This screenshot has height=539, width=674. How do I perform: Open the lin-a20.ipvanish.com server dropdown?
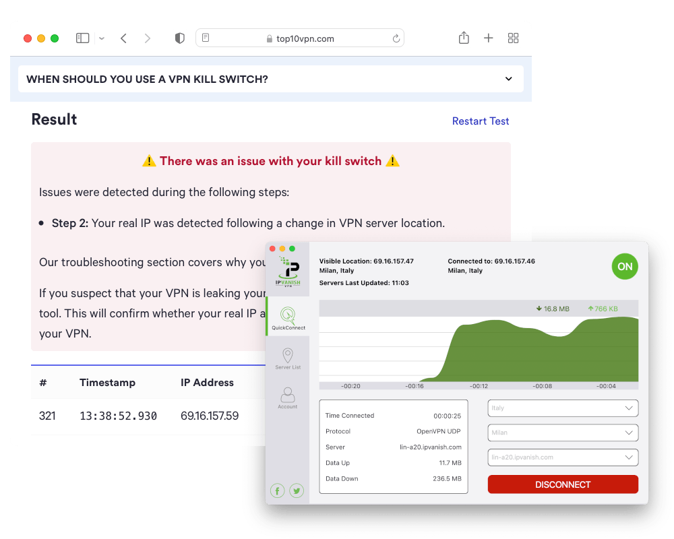[x=563, y=457]
